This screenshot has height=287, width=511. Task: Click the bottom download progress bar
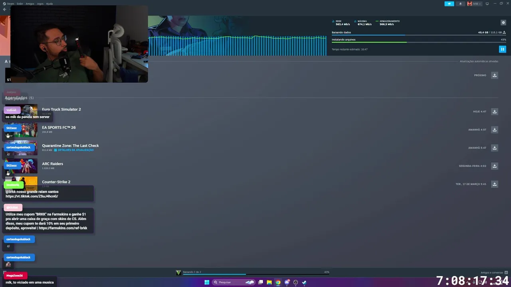coord(255,274)
